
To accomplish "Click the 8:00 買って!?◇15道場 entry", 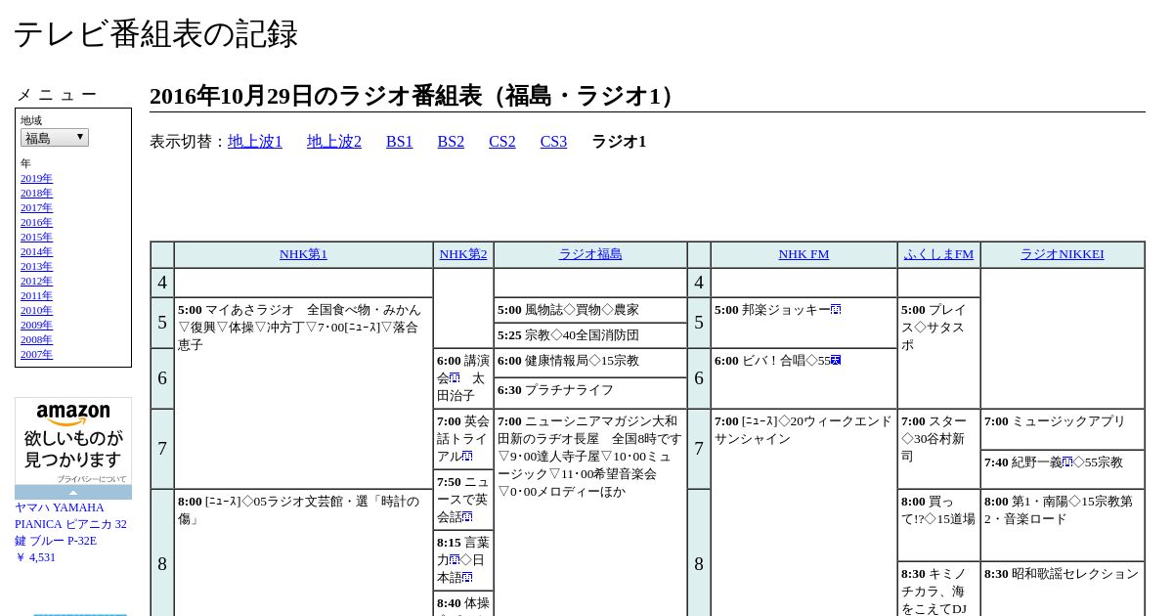I will point(938,525).
